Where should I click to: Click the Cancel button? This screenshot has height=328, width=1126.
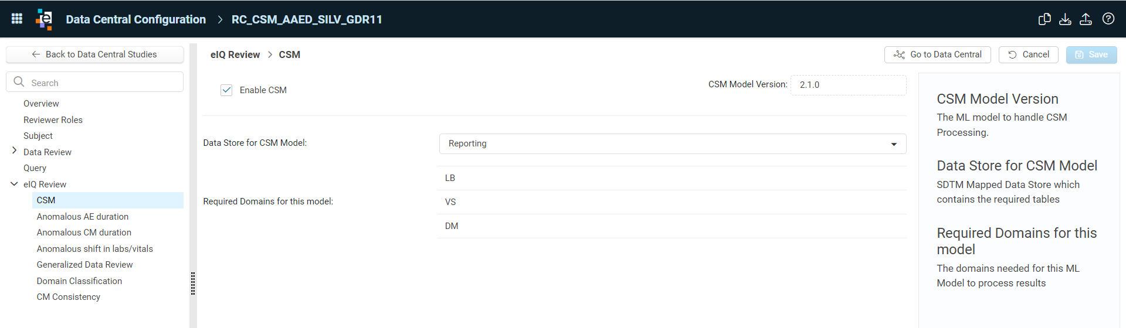[x=1028, y=54]
